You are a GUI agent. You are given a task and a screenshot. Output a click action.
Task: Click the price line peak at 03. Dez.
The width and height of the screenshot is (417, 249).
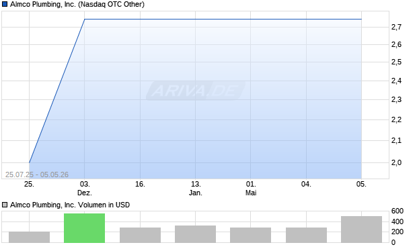pos(85,19)
